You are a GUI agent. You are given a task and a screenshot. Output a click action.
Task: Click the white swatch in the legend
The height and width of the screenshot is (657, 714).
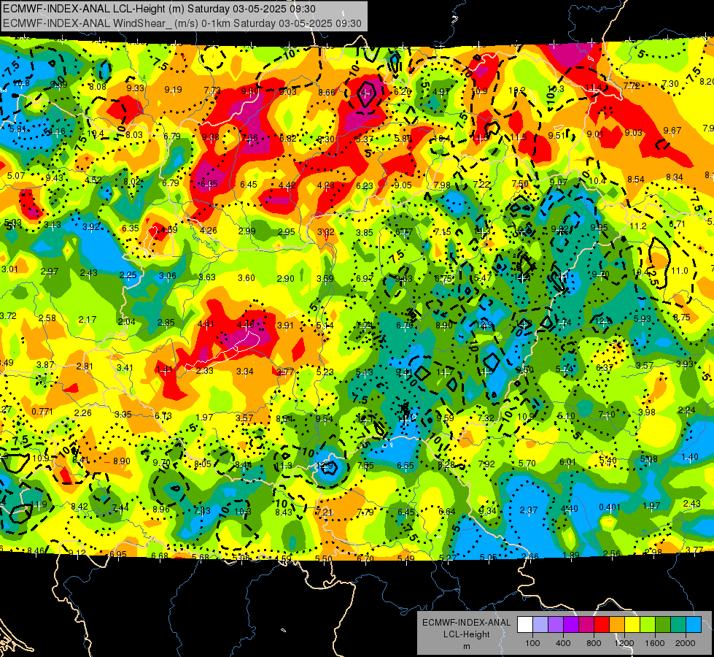525,625
